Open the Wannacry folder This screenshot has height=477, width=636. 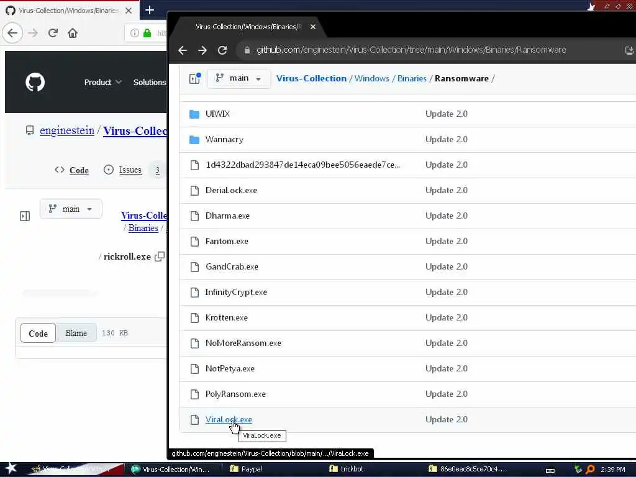(224, 139)
